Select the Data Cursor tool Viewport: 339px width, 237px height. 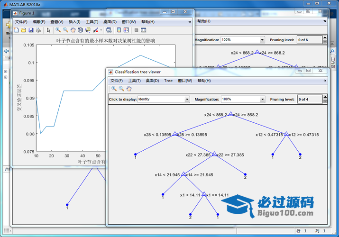tap(88, 30)
